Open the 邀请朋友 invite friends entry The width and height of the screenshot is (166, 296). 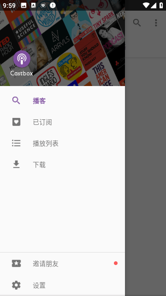point(63,264)
